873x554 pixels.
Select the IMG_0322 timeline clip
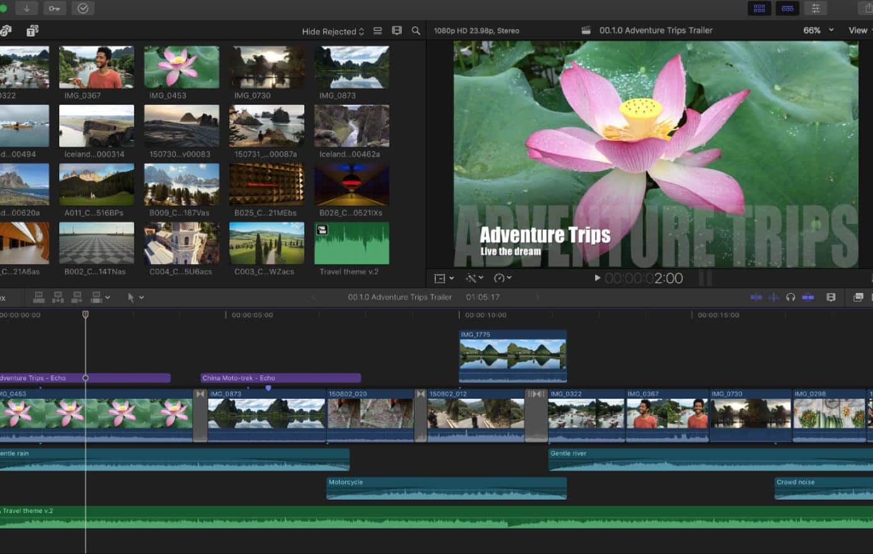point(586,415)
